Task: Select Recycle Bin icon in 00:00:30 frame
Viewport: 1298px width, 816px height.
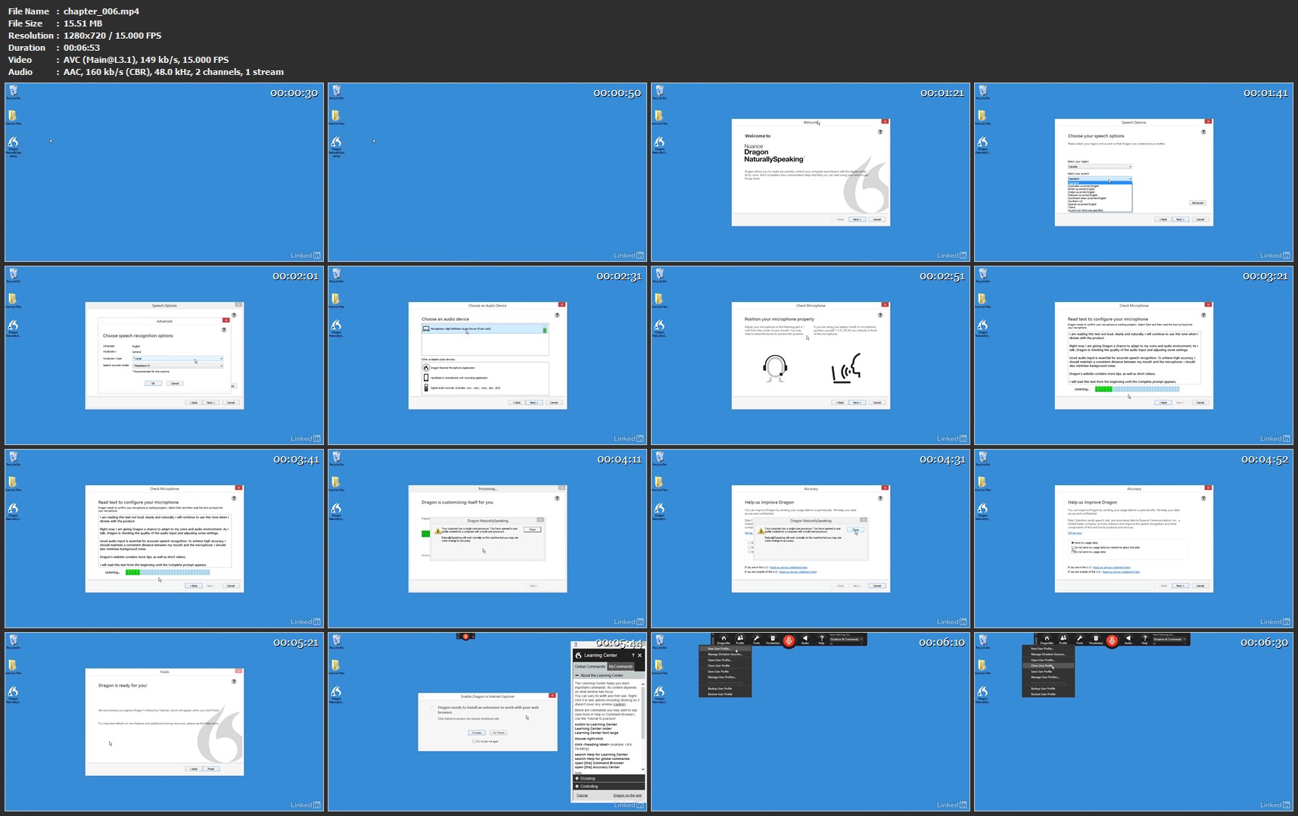Action: [13, 92]
